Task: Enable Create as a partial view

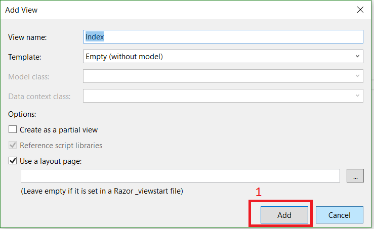Action: point(13,130)
